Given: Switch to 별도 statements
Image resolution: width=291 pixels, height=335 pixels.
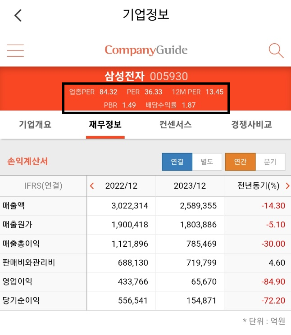Looking at the screenshot, I should [x=207, y=162].
